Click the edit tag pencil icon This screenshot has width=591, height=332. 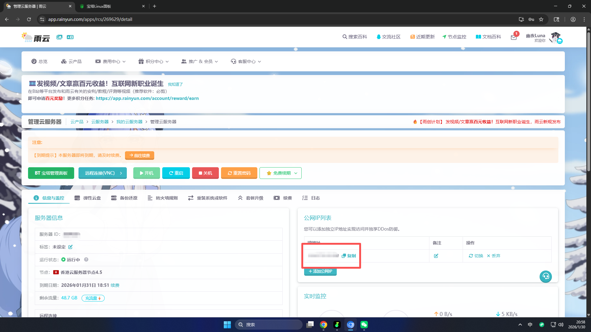70,247
